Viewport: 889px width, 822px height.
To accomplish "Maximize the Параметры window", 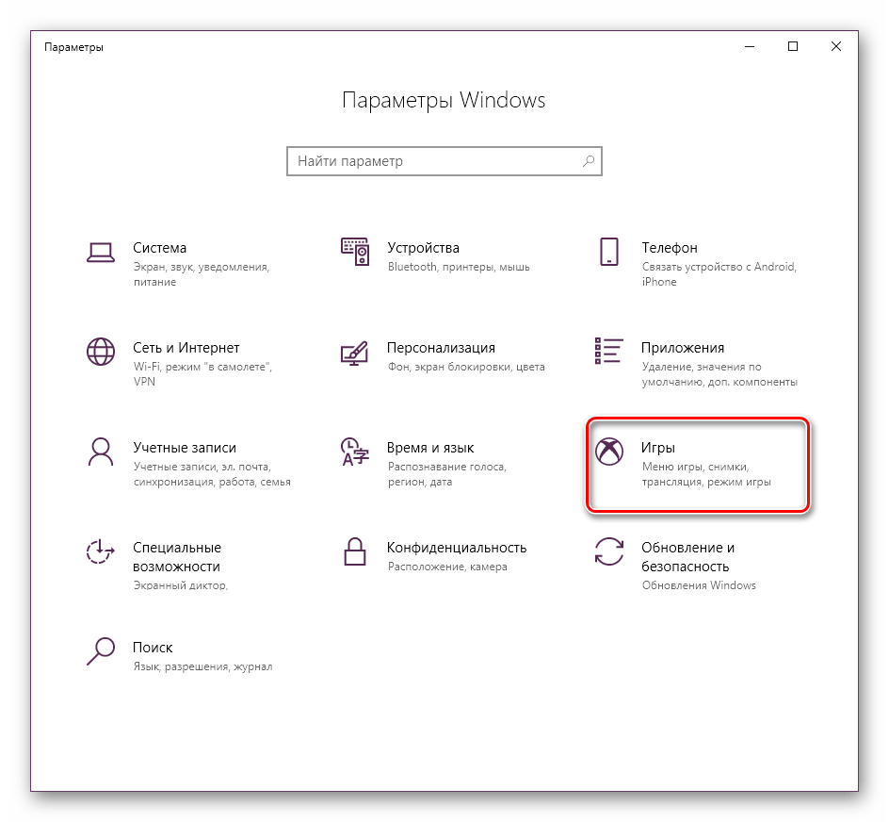I will (x=793, y=46).
